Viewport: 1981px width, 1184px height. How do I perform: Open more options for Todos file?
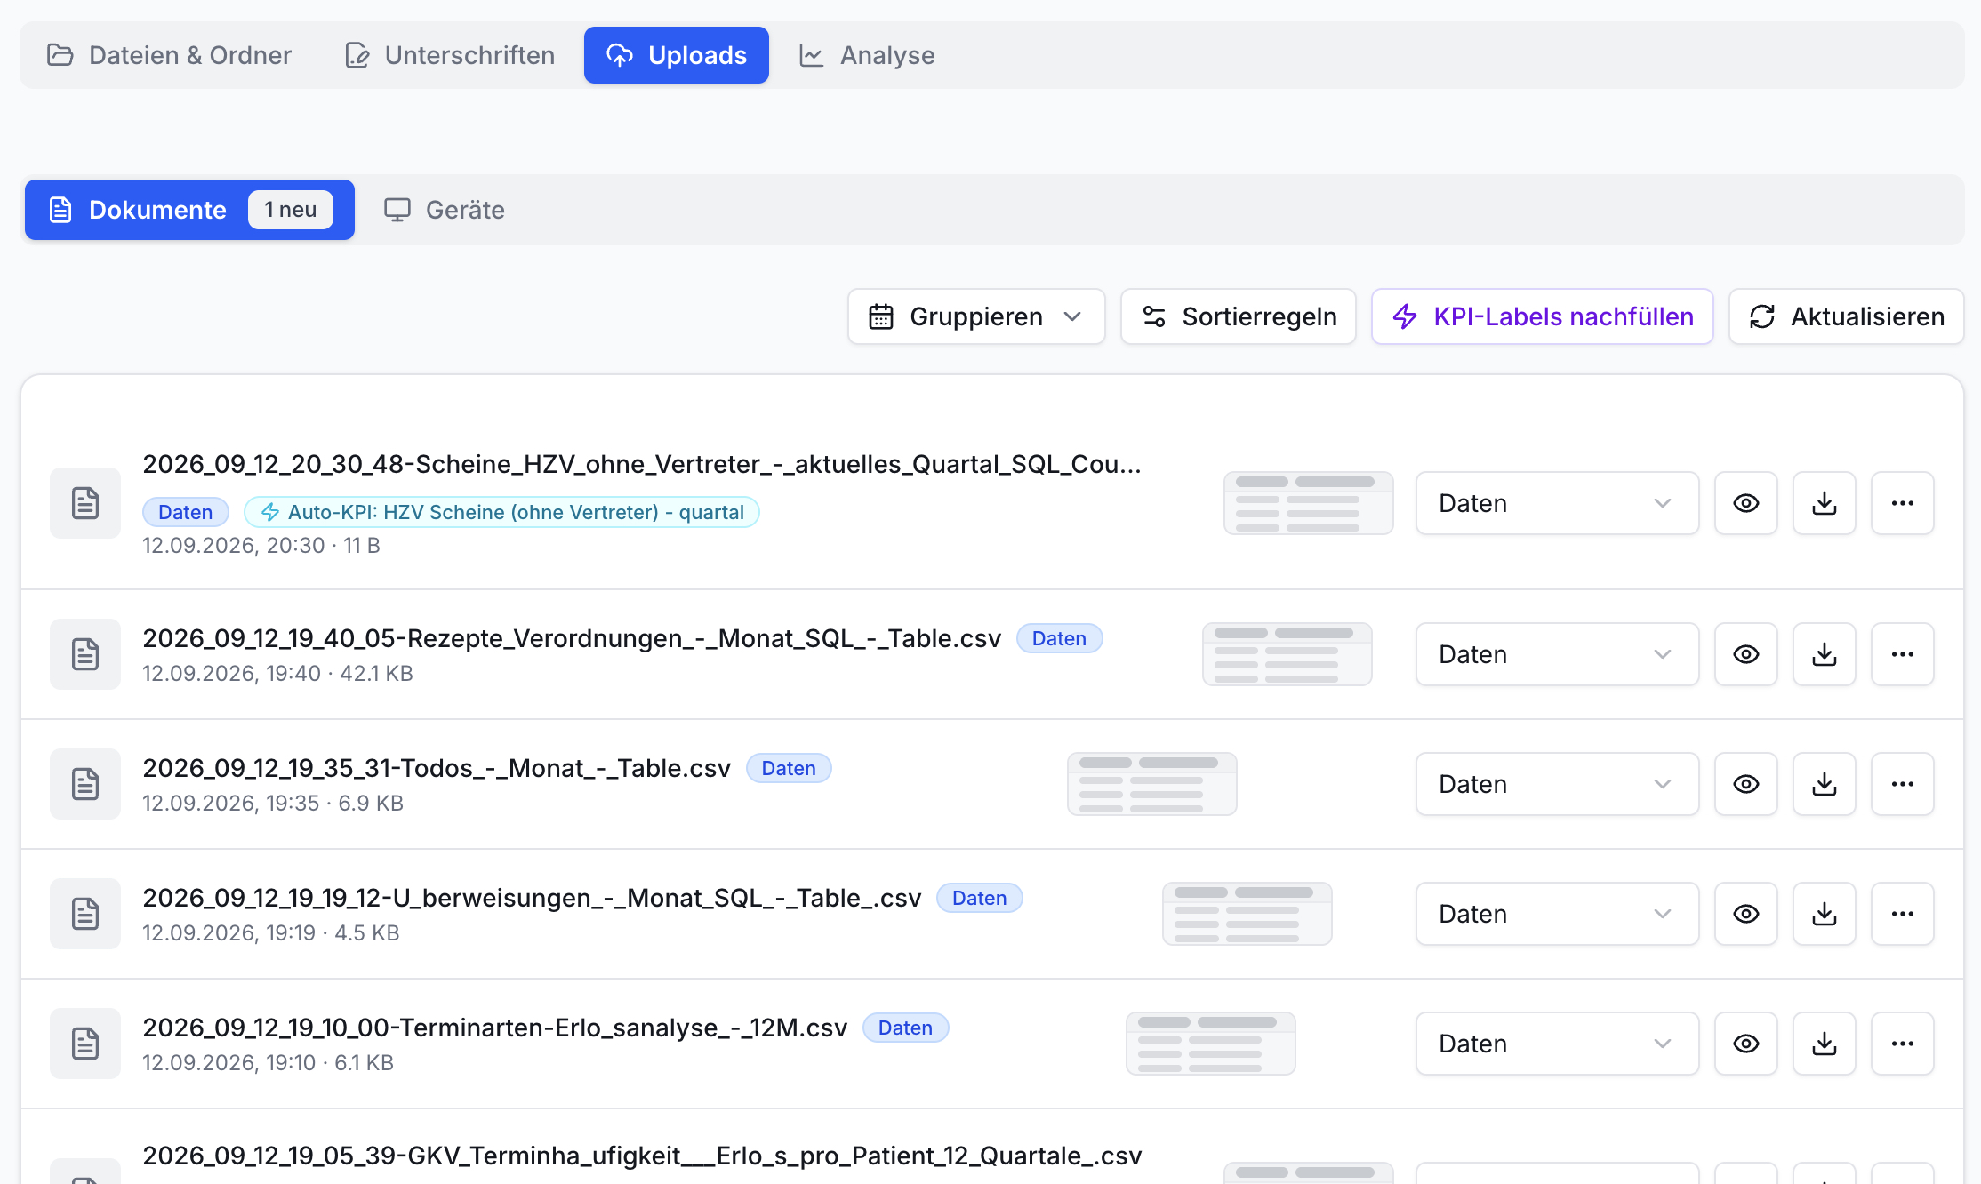click(1902, 784)
